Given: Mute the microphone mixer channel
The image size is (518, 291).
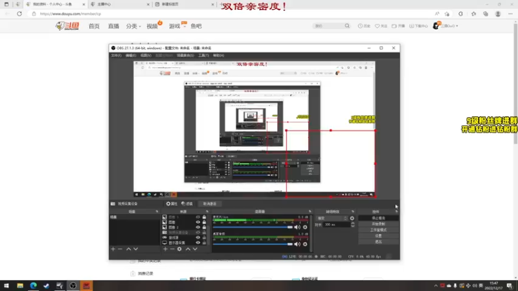Looking at the screenshot, I should point(297,227).
